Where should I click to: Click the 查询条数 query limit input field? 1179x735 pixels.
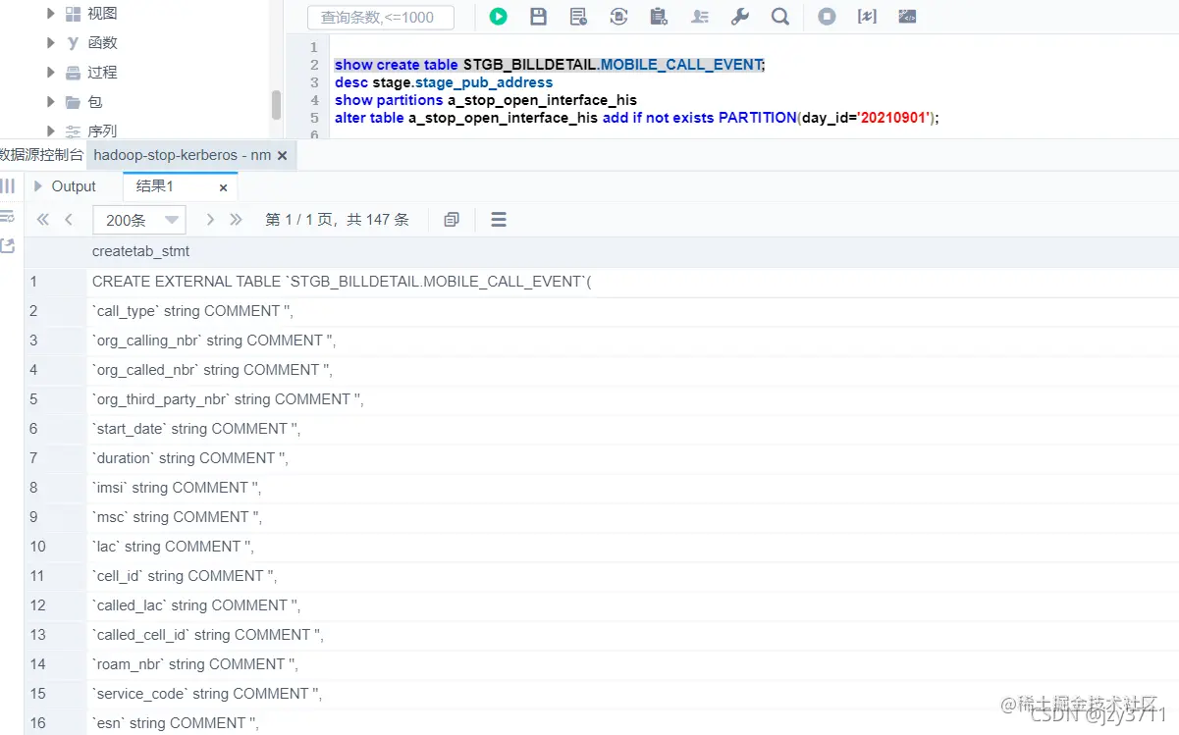pos(381,18)
